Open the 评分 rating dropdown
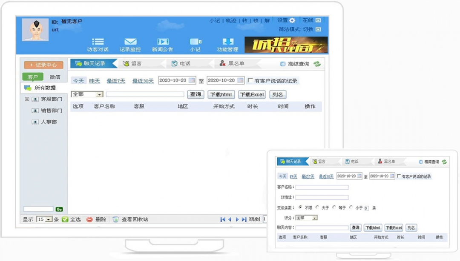The width and height of the screenshot is (460, 261). (x=305, y=218)
